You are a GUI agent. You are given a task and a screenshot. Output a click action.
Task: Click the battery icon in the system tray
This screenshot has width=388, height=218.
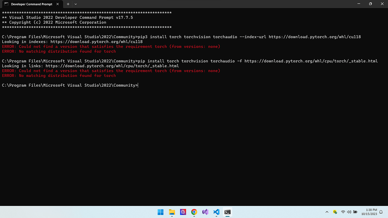[x=355, y=212]
